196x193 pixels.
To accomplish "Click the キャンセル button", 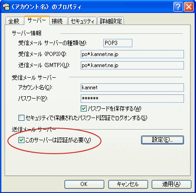I will (128, 184).
